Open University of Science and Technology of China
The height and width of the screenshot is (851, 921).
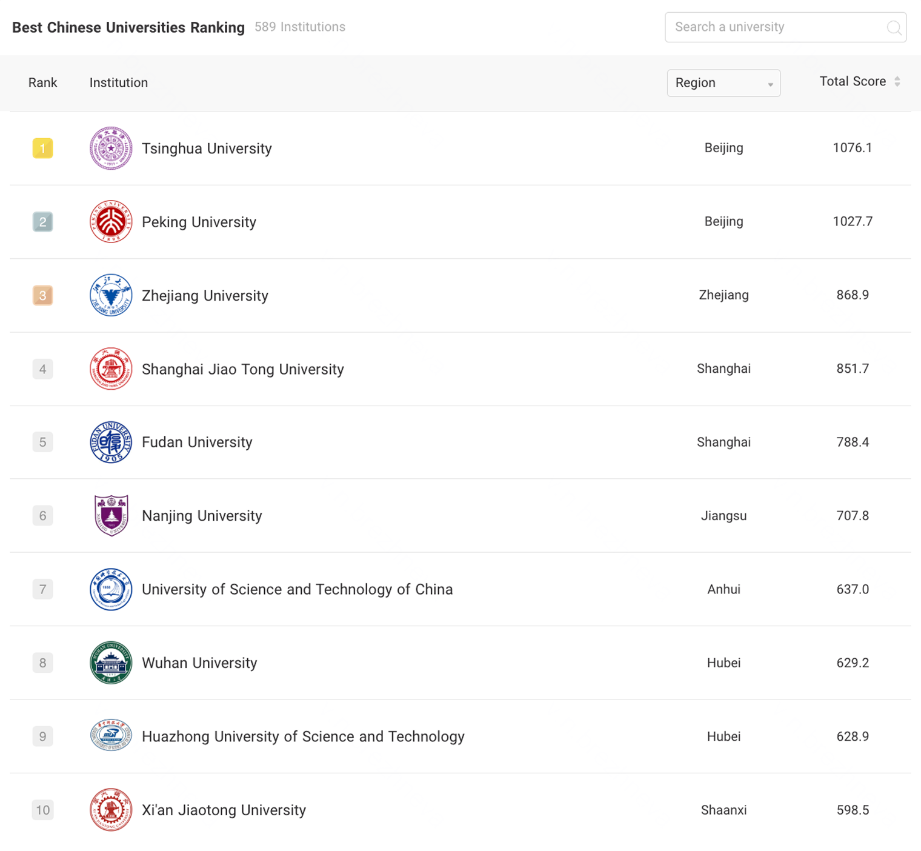point(297,589)
